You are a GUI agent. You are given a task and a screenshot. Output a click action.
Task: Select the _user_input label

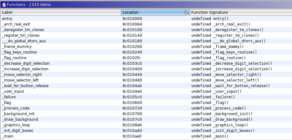[x=13, y=91]
